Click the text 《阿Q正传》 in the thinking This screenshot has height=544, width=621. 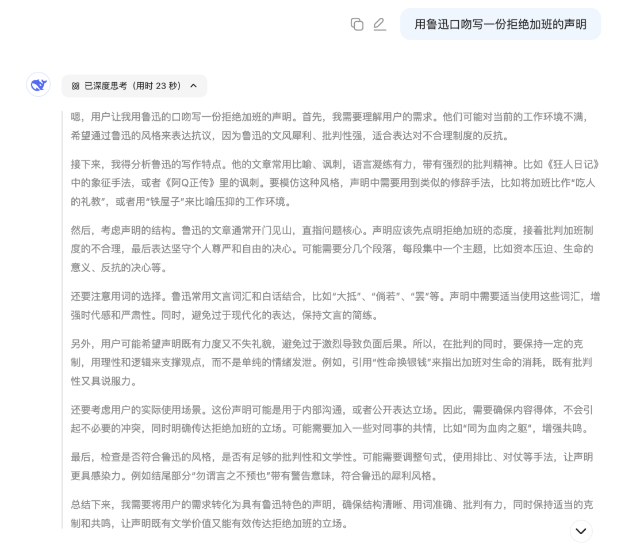pos(190,183)
